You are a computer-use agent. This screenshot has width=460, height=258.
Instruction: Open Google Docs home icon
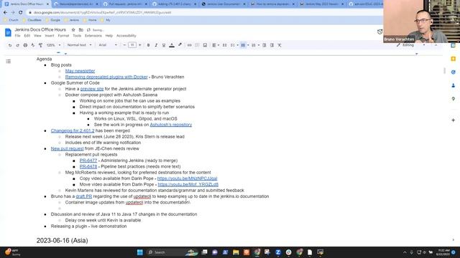click(x=8, y=32)
